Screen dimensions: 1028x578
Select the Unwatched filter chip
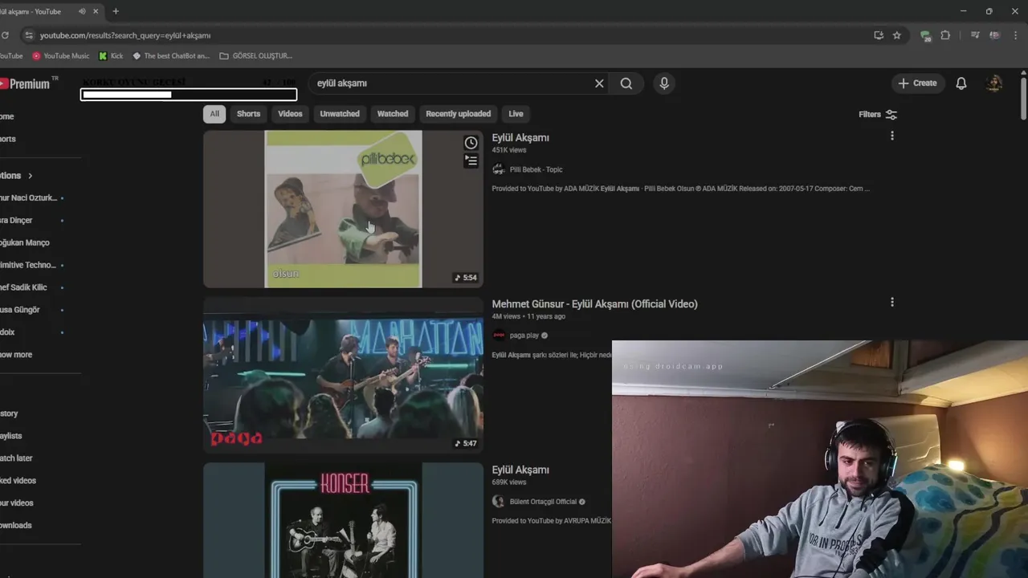[340, 114]
